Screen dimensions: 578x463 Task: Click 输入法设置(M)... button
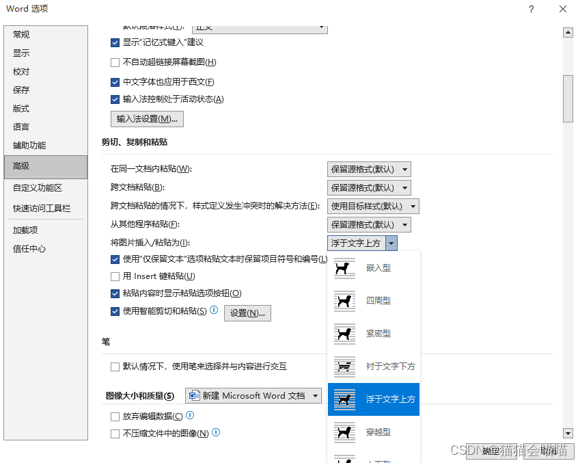point(147,119)
